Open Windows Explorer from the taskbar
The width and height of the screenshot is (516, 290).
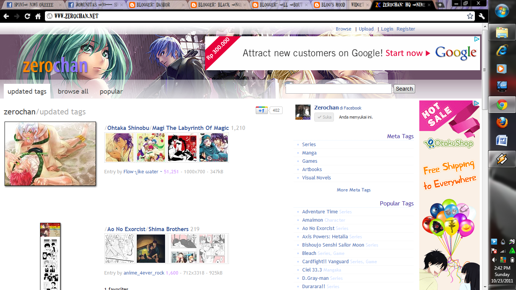(x=502, y=32)
